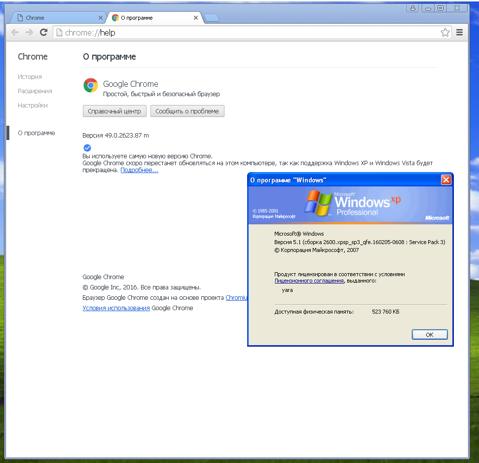Image resolution: width=479 pixels, height=463 pixels.
Task: Click the browser back arrow
Action: point(15,33)
